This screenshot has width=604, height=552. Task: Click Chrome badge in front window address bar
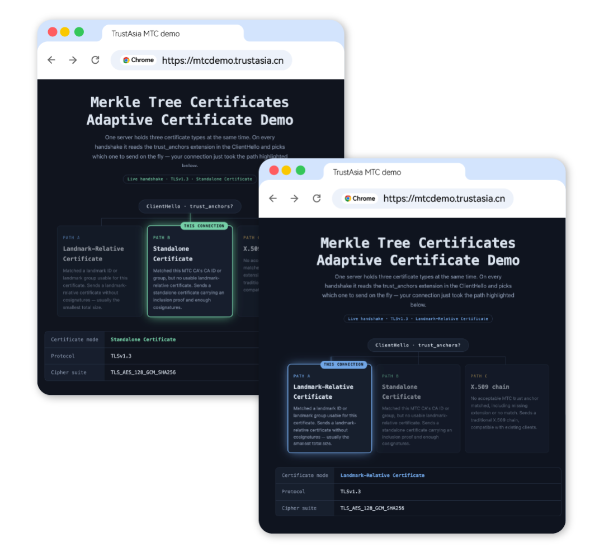[x=360, y=199]
